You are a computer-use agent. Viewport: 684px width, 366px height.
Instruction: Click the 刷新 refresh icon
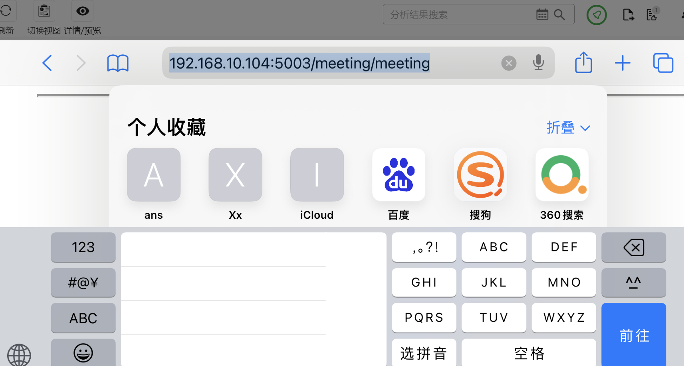pyautogui.click(x=6, y=11)
